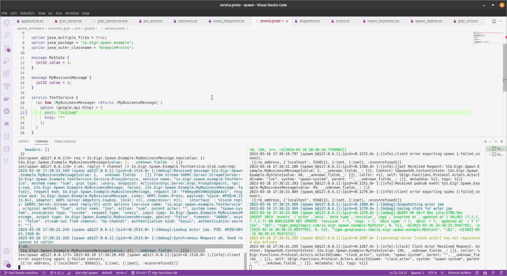This screenshot has height=276, width=507.
Task: Open the Explorer view in activity bar
Action: click(6, 23)
